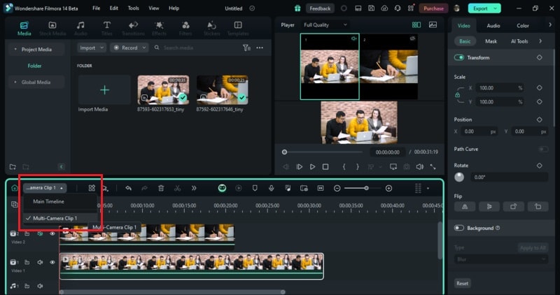Open the Record dropdown
This screenshot has width=560, height=295.
tap(129, 48)
